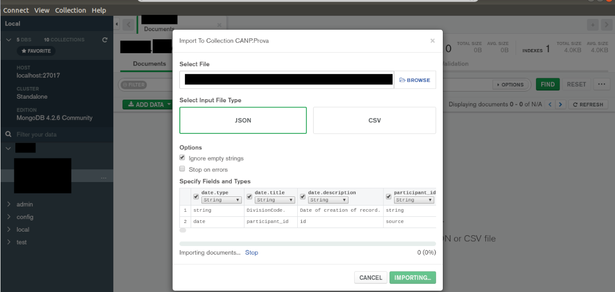
Task: Uncheck the participant_id field checkbox
Action: pos(388,196)
